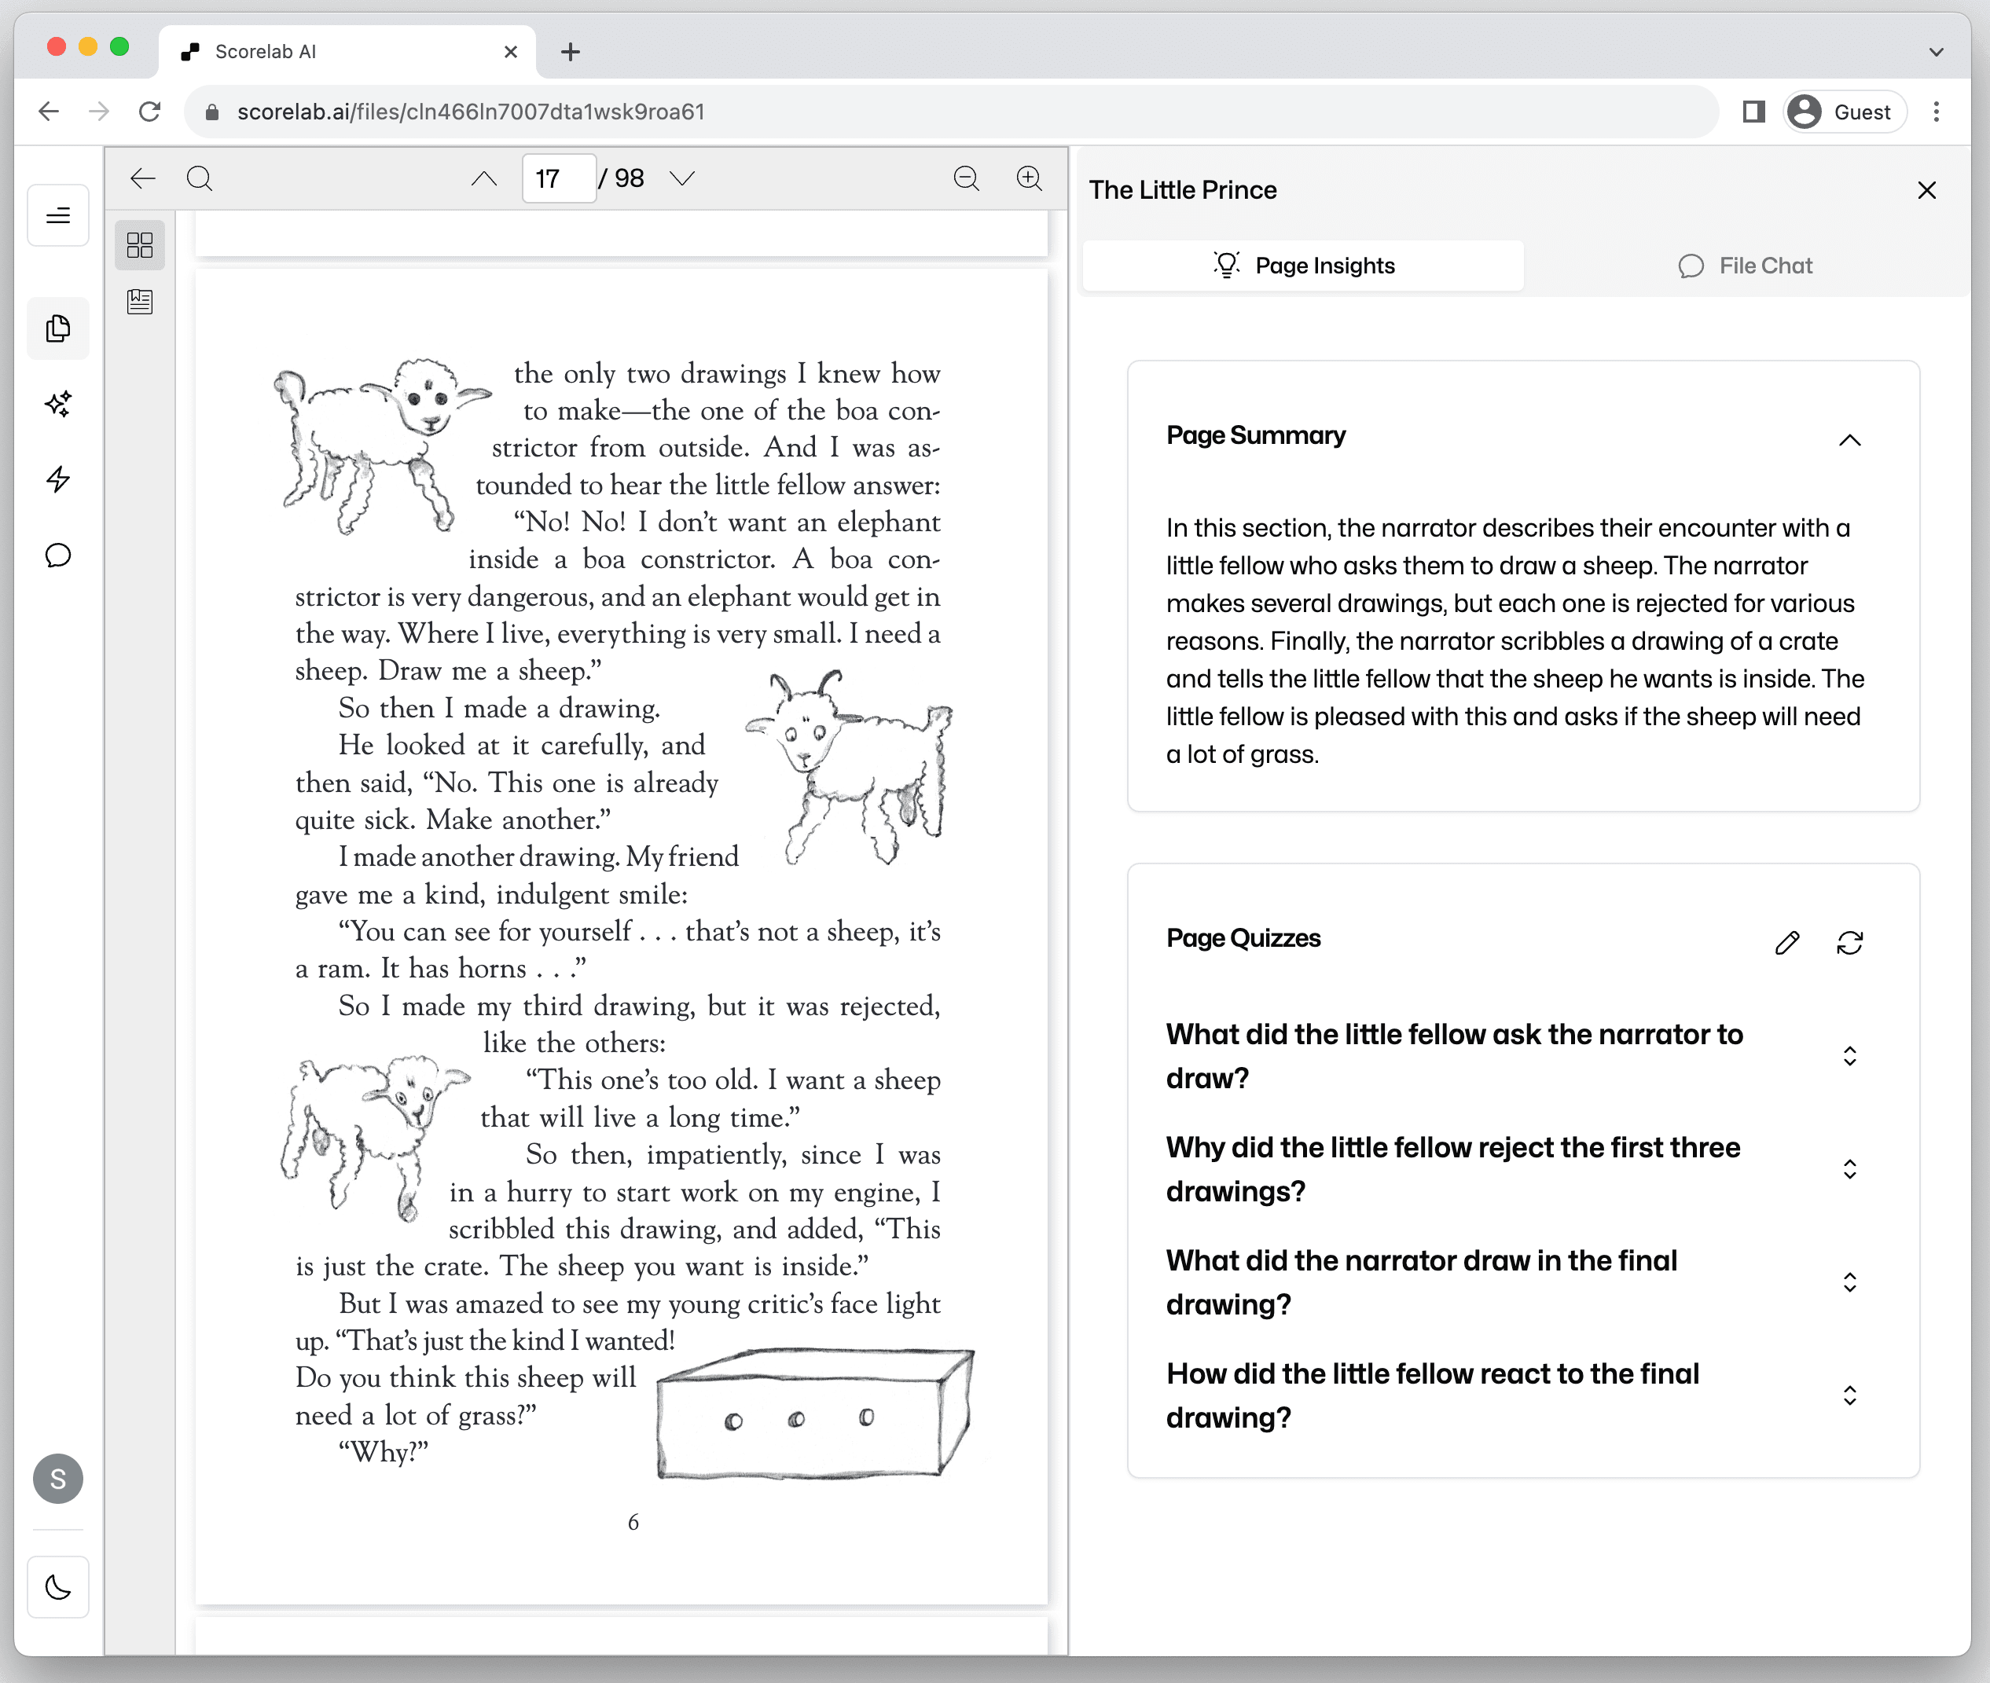This screenshot has height=1683, width=1990.
Task: Expand quiz question about little fellow's reaction
Action: pyautogui.click(x=1849, y=1395)
